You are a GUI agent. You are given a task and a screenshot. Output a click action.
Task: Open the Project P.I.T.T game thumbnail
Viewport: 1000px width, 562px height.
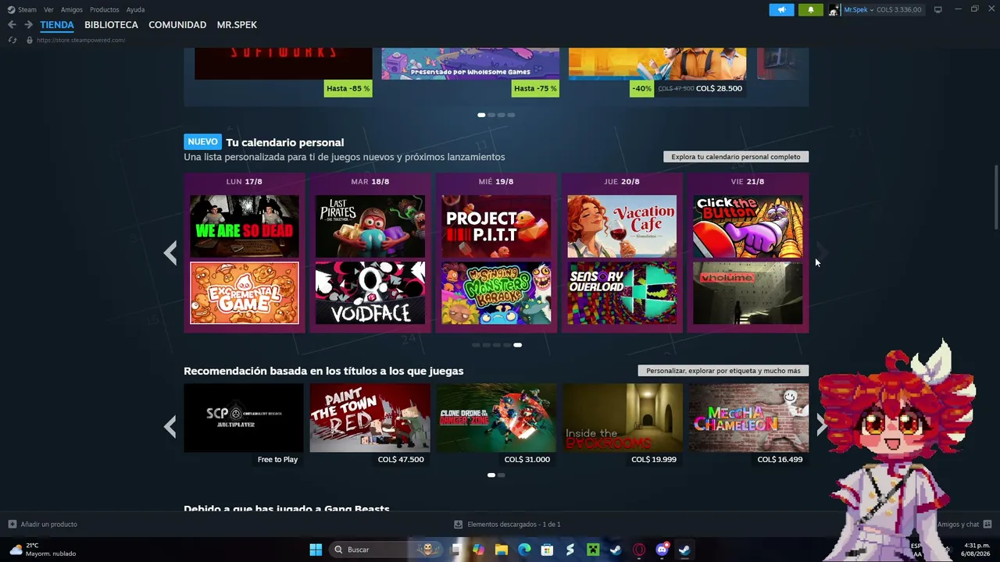tap(496, 226)
